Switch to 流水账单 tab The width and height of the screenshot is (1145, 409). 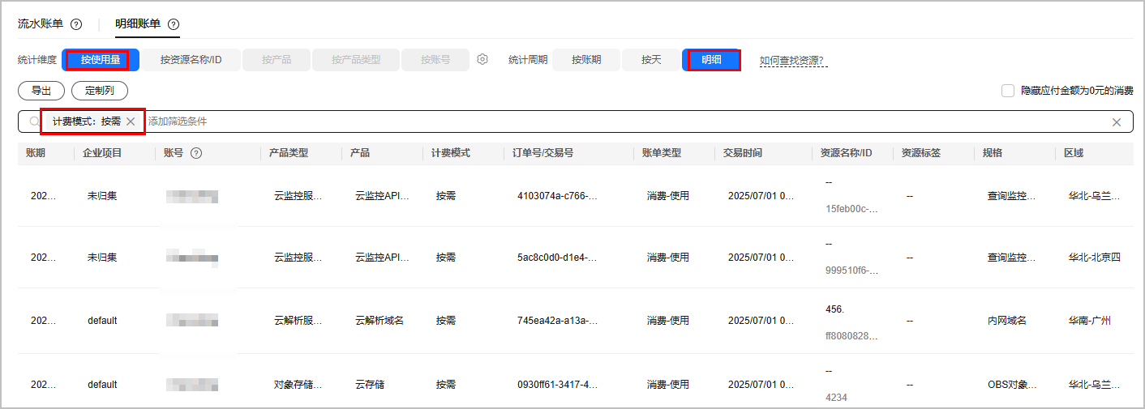(41, 24)
